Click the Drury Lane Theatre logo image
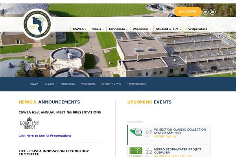The height and width of the screenshot is (157, 236). click(29, 124)
